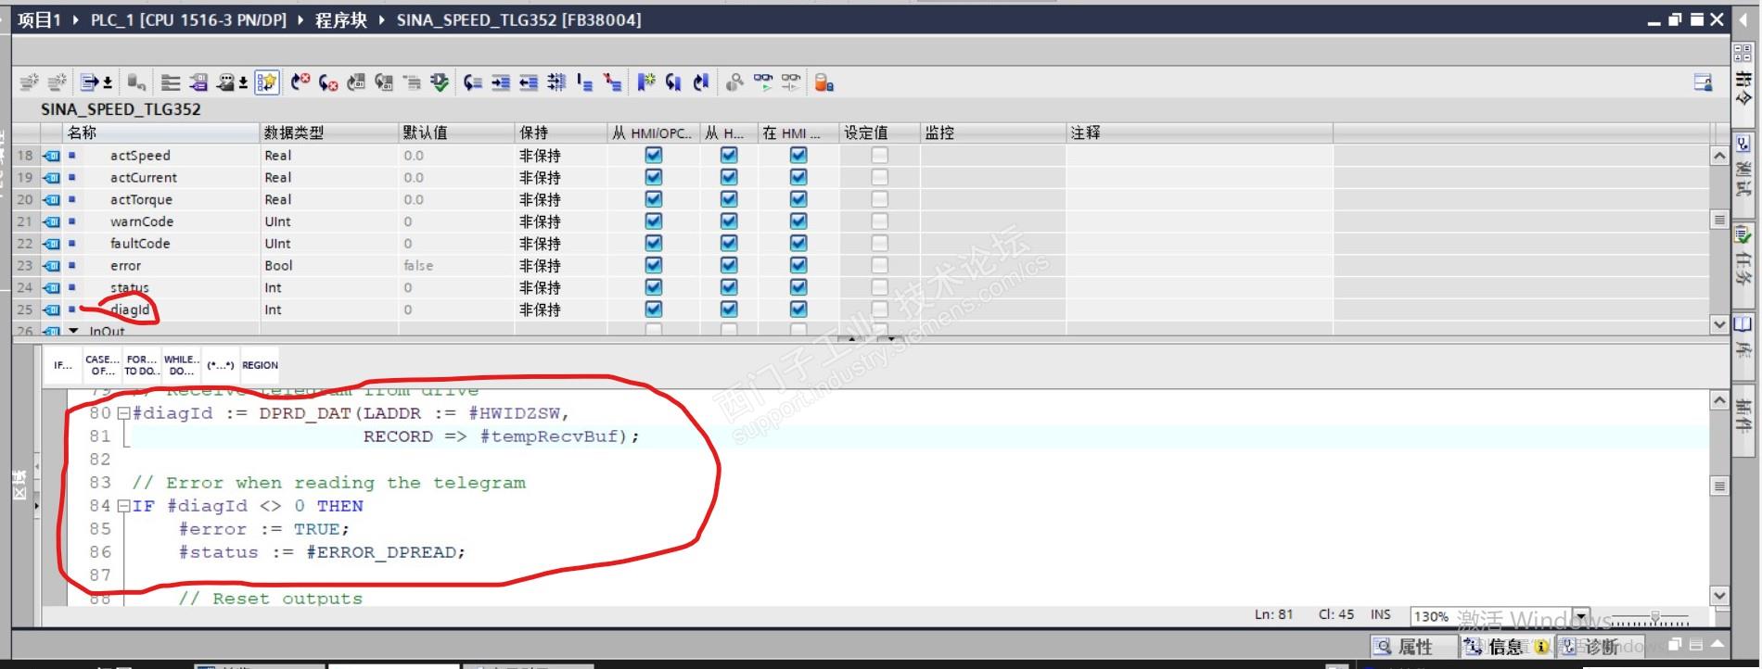Collapse the InOut section in interface table

[x=74, y=331]
